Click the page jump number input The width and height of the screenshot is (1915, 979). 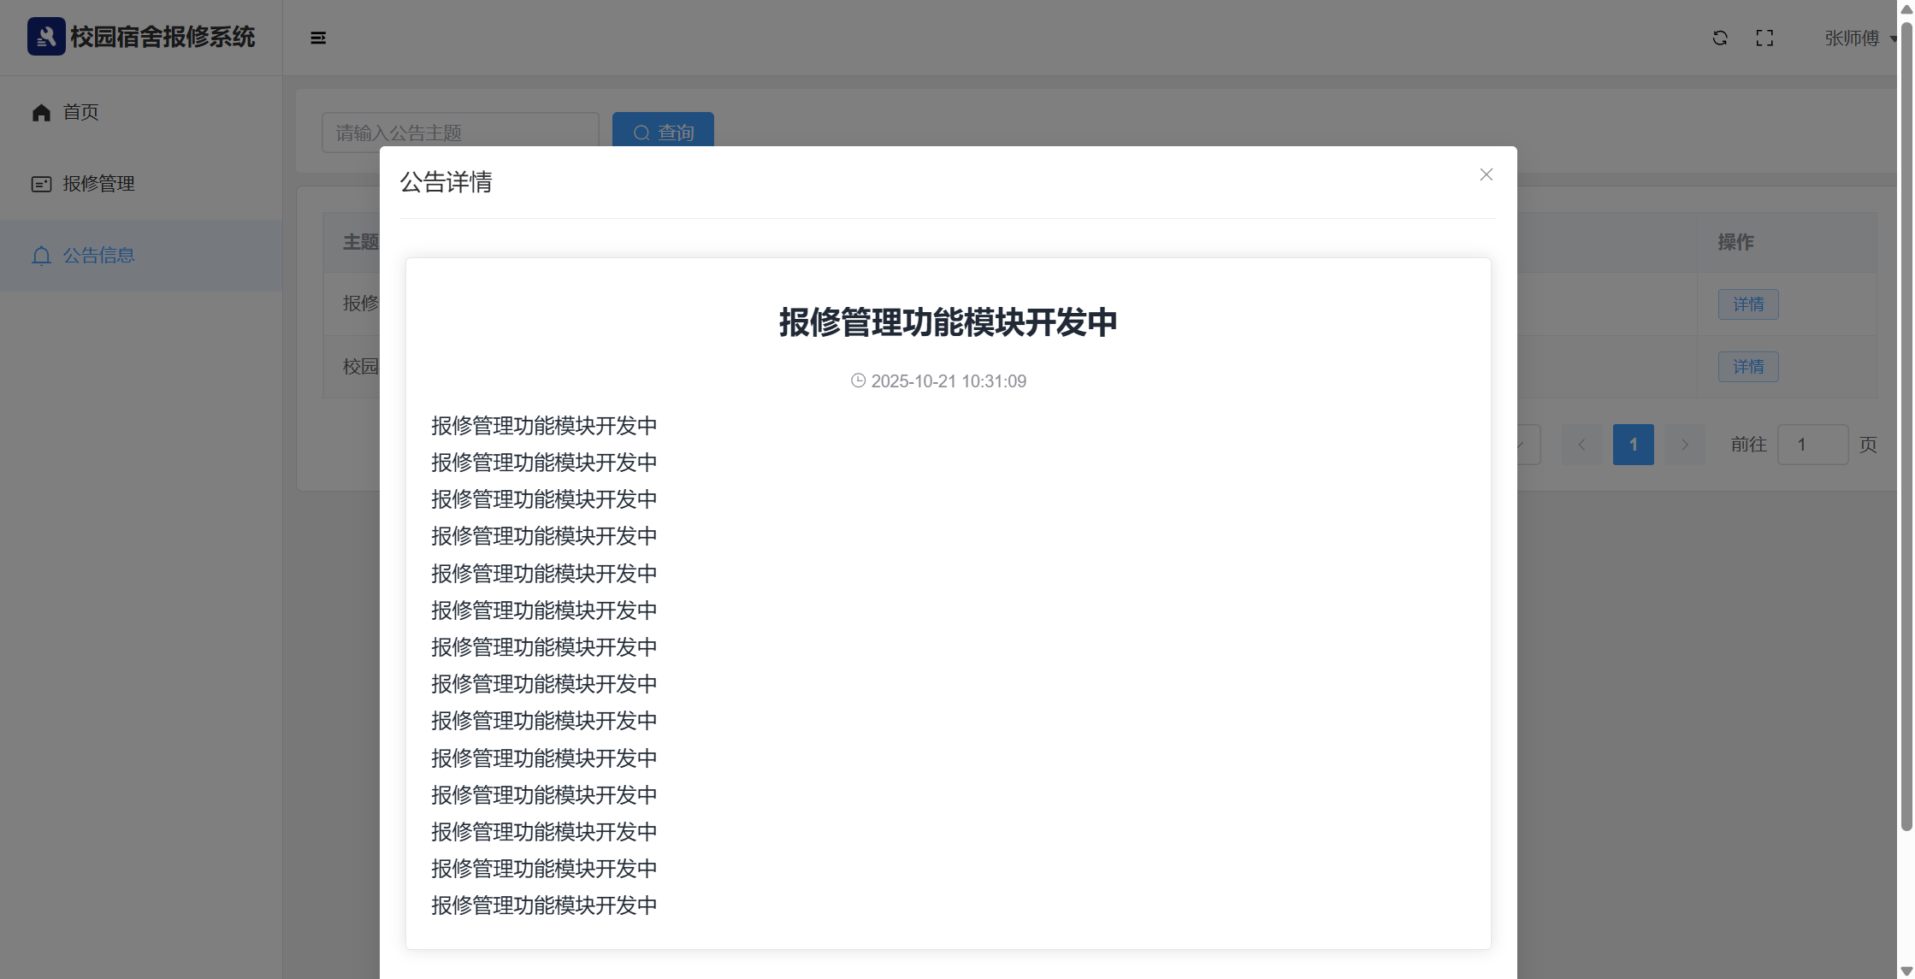1812,445
